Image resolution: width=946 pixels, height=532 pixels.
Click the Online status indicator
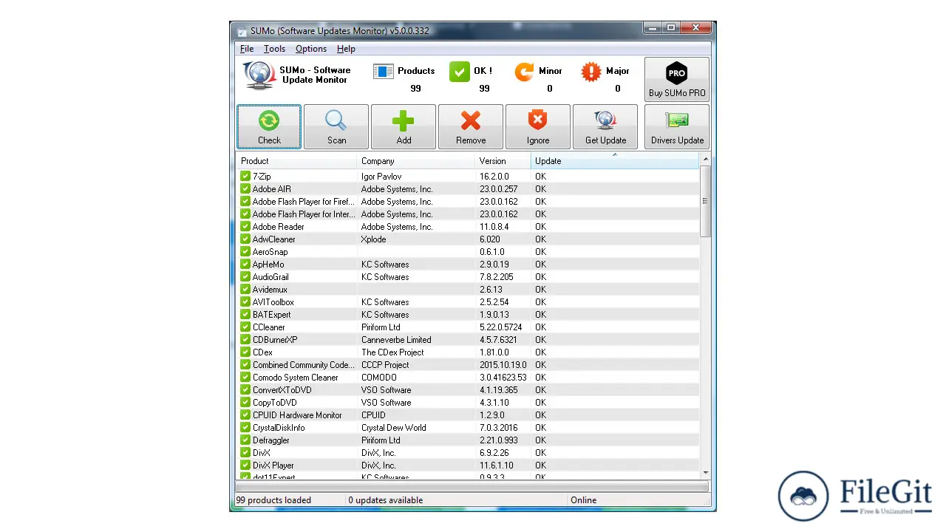pyautogui.click(x=583, y=500)
